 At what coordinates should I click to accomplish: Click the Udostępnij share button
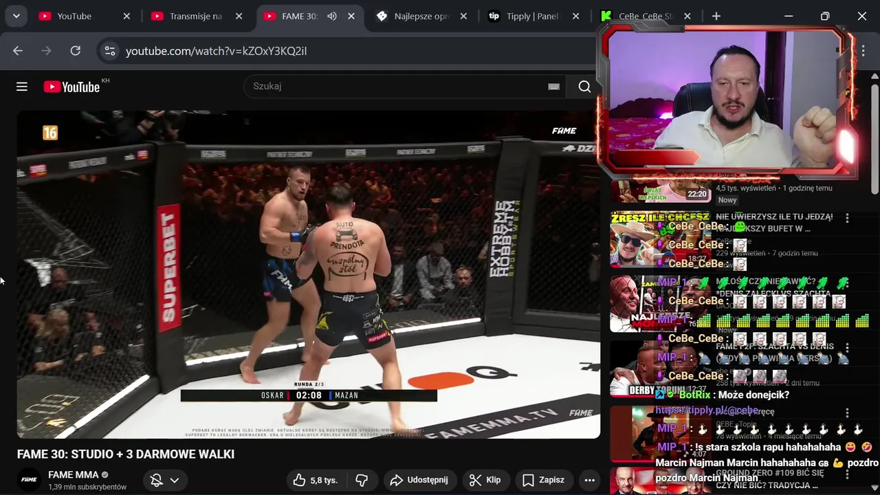[419, 480]
